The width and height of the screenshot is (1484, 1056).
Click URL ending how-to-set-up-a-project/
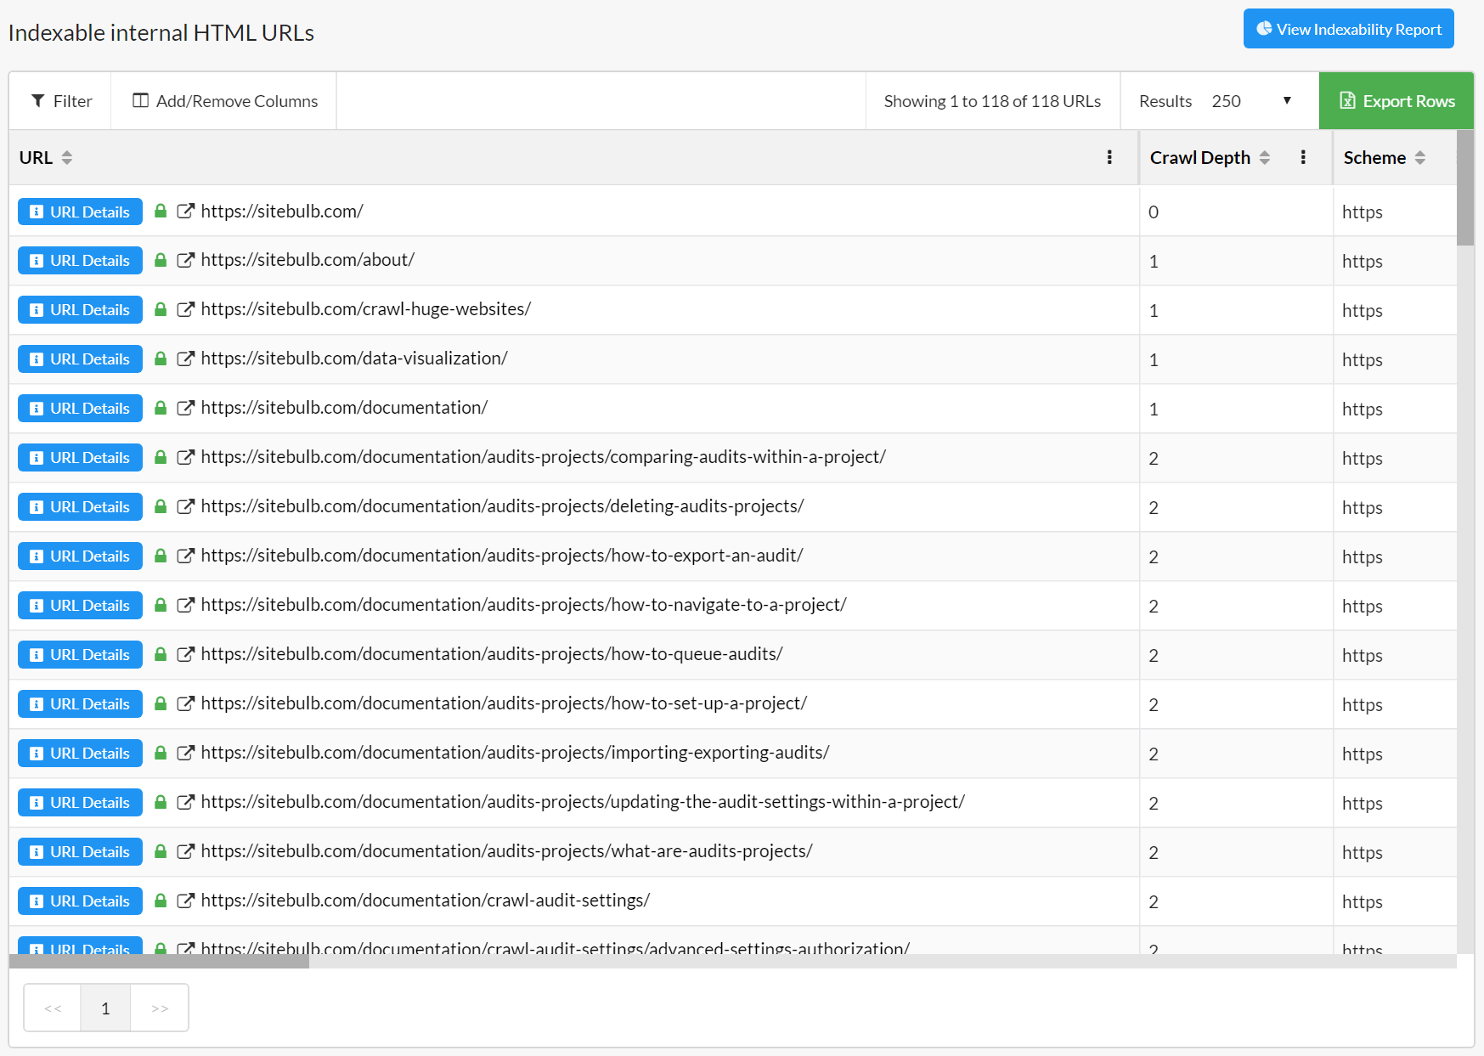[504, 703]
